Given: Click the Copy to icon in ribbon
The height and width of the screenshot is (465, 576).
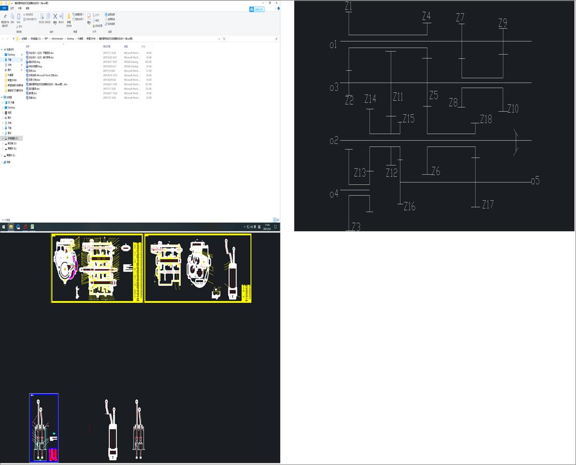Looking at the screenshot, I should [x=48, y=17].
